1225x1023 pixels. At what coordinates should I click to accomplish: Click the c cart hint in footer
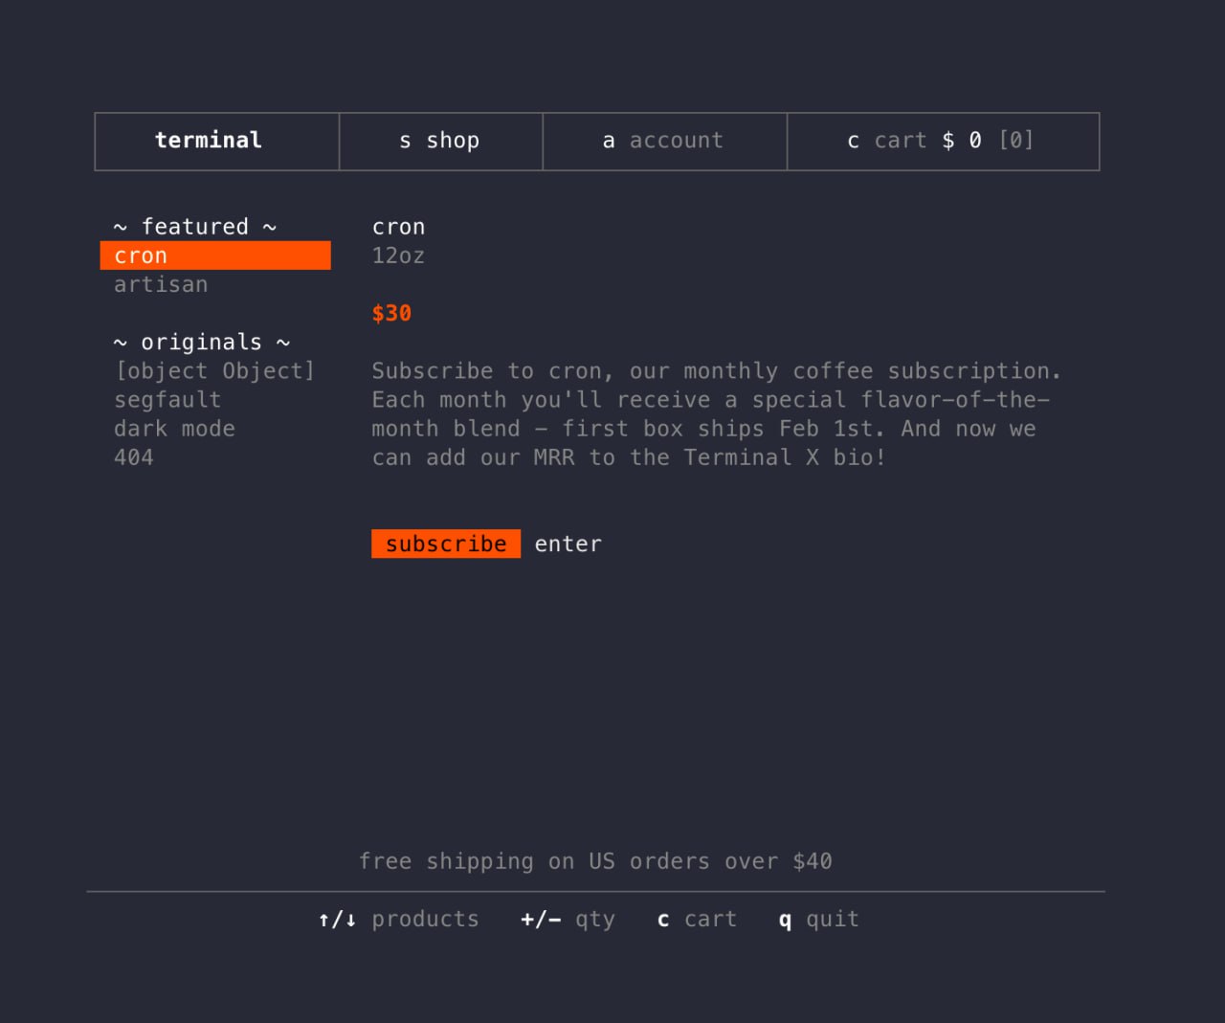click(x=697, y=919)
